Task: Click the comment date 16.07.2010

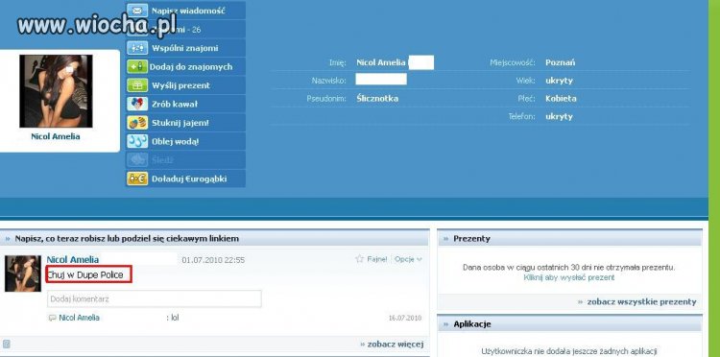Action: click(x=405, y=318)
